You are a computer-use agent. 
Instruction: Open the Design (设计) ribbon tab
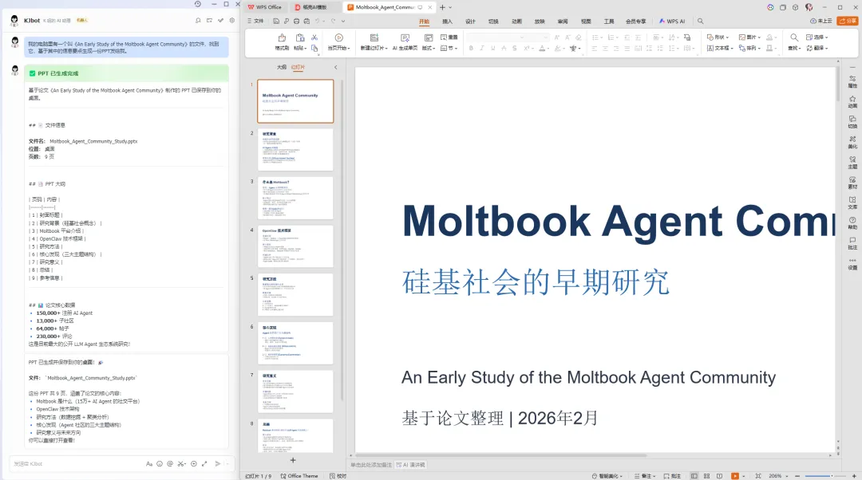click(470, 22)
